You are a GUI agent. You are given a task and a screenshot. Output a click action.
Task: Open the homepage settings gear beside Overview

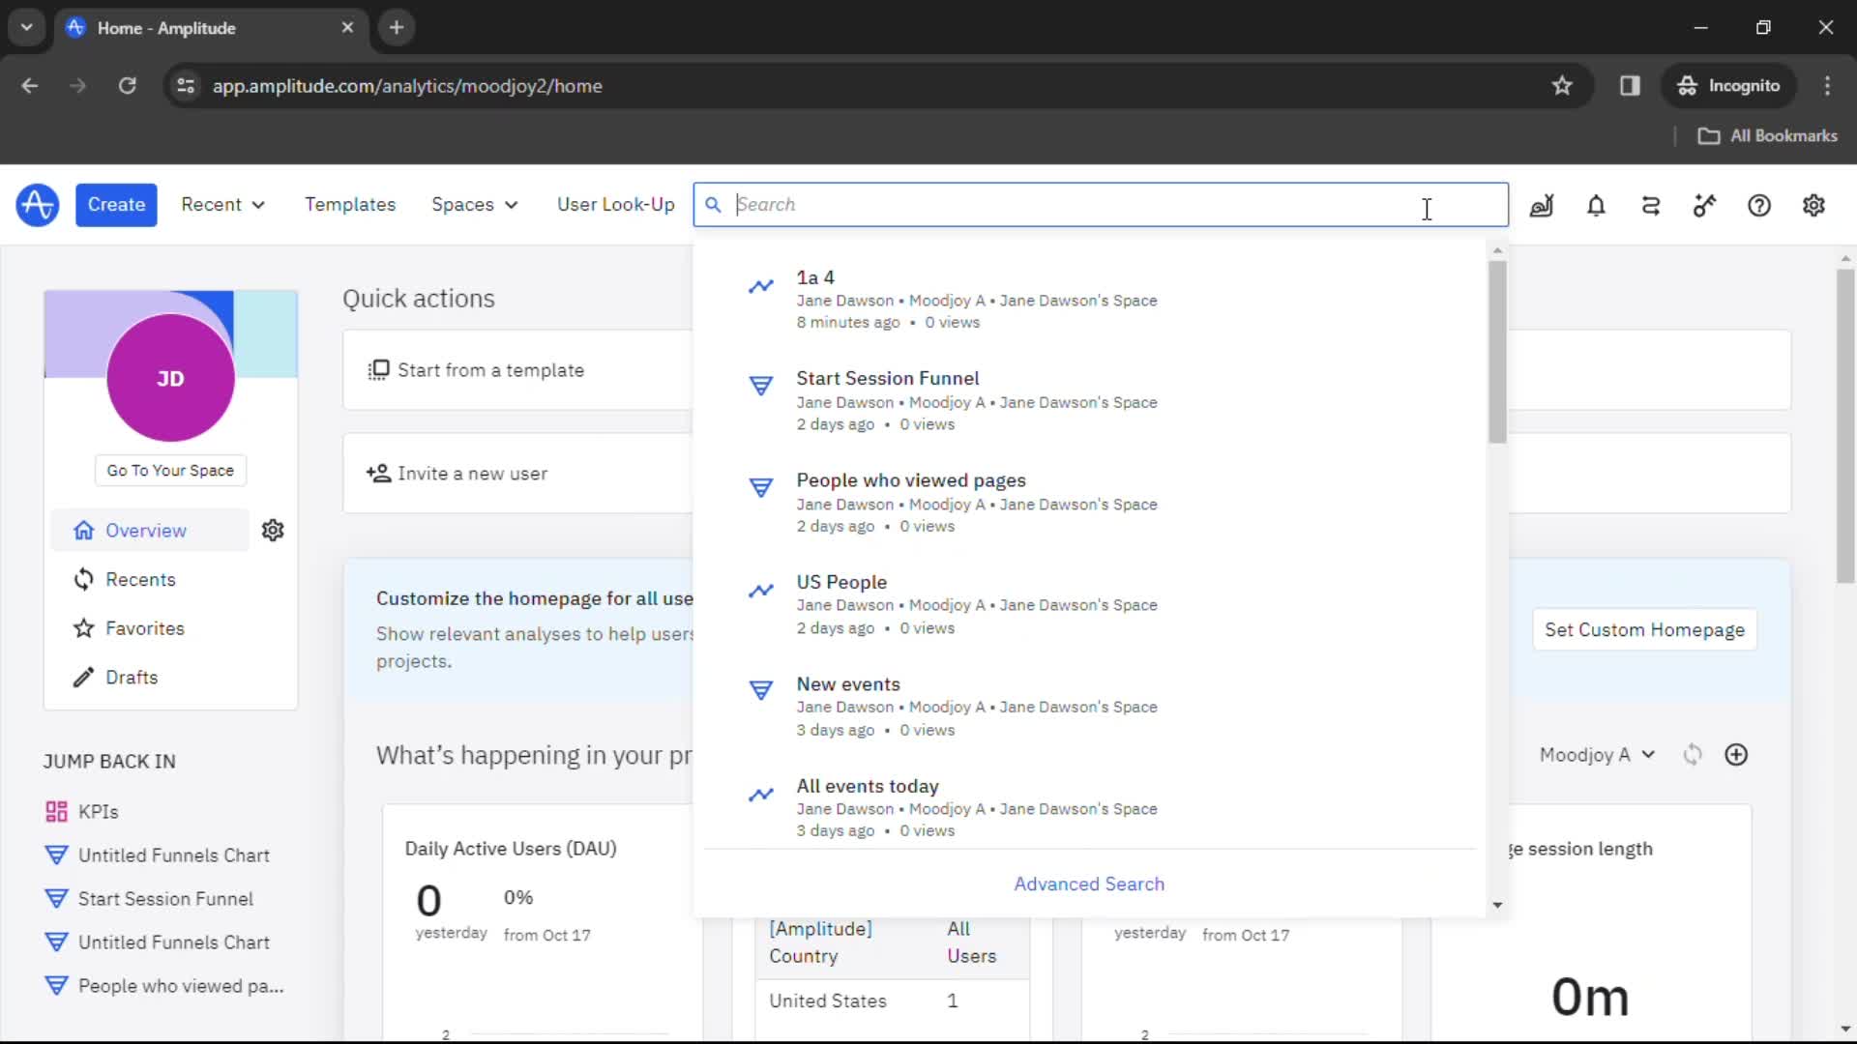click(x=273, y=531)
